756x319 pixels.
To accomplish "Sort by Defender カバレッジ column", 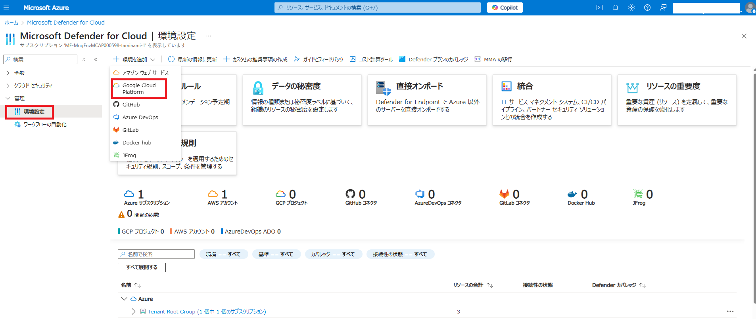I will pos(619,285).
